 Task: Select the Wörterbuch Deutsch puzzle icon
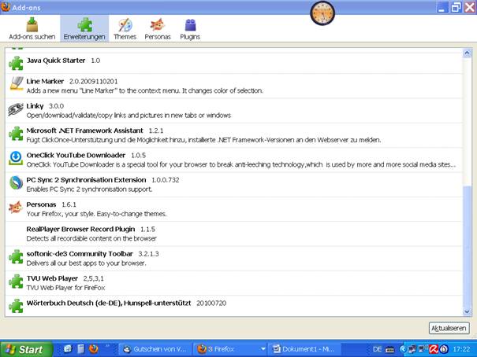click(16, 306)
